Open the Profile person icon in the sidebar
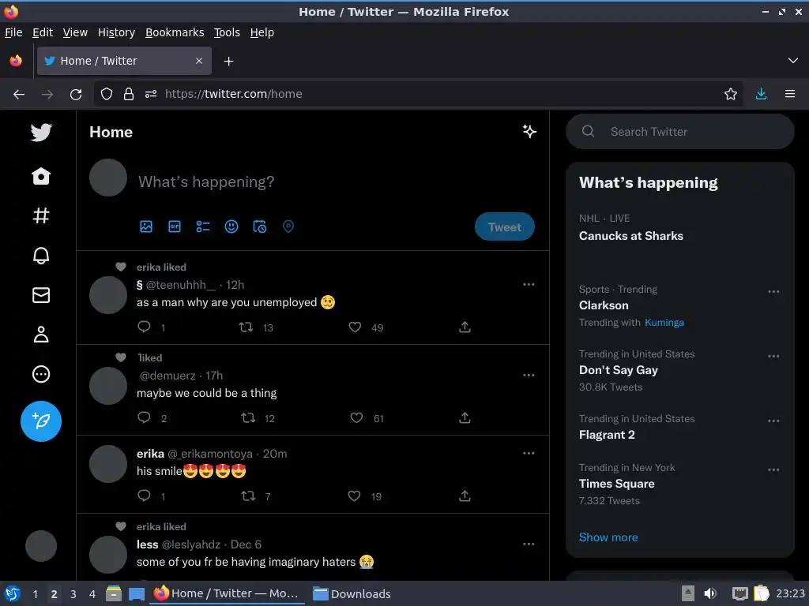809x606 pixels. click(x=41, y=335)
